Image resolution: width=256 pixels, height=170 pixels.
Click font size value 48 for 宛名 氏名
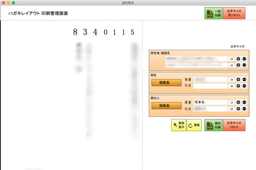(231, 86)
